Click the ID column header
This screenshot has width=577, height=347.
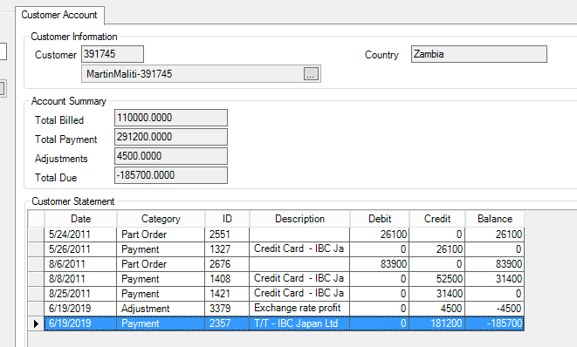[x=227, y=219]
